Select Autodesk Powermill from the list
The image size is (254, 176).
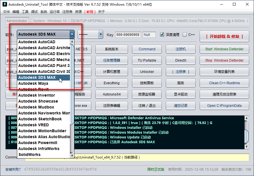(44, 143)
